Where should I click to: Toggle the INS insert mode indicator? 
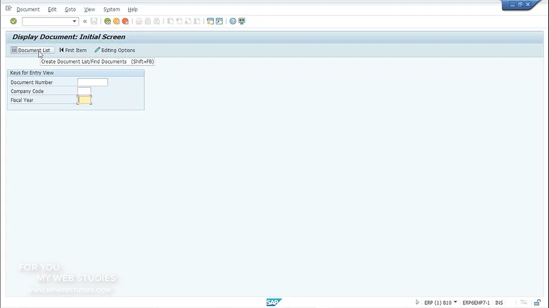499,303
